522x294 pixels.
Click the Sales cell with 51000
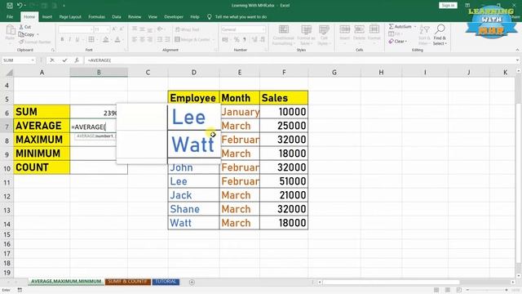284,181
